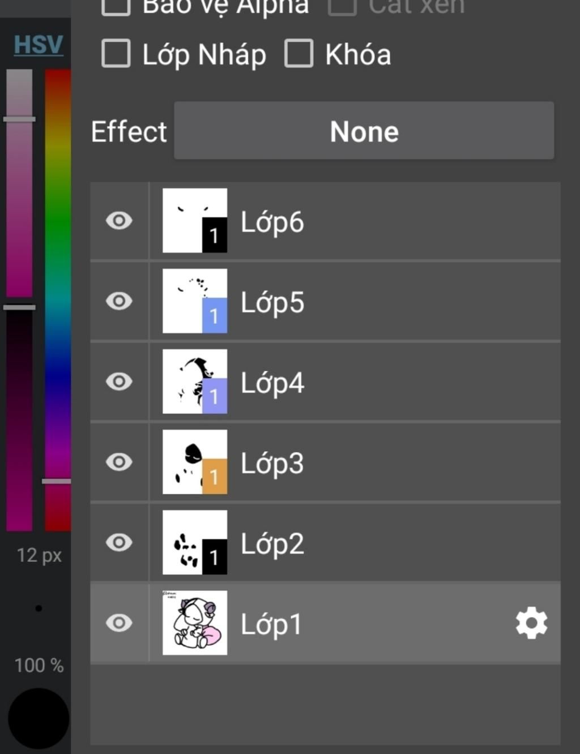Enable the Khóa lock checkbox
580x754 pixels.
tap(298, 54)
